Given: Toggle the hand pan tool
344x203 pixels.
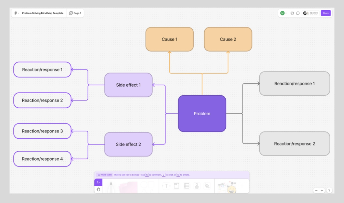Looking at the screenshot, I should 98,189.
